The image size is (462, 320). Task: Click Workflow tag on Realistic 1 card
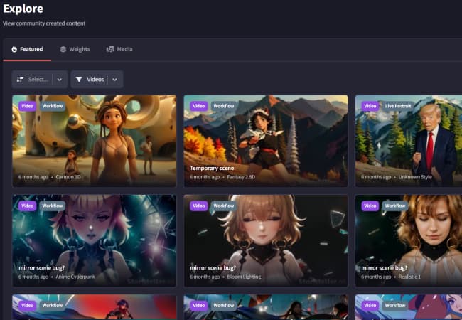pos(395,206)
